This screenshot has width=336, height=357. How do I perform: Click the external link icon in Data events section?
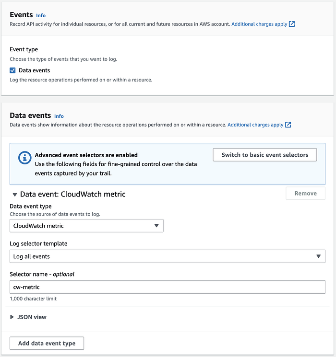point(288,125)
